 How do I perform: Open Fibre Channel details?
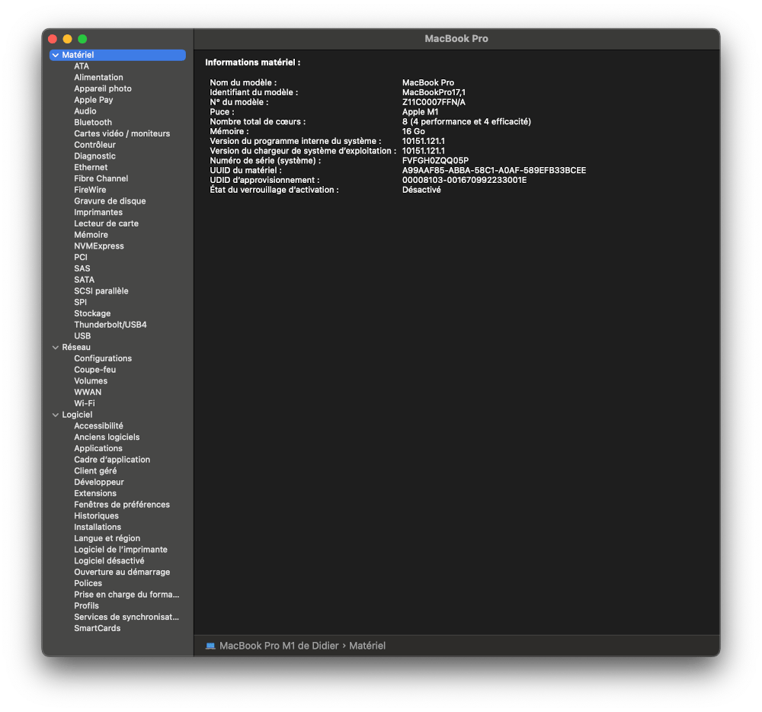[101, 178]
